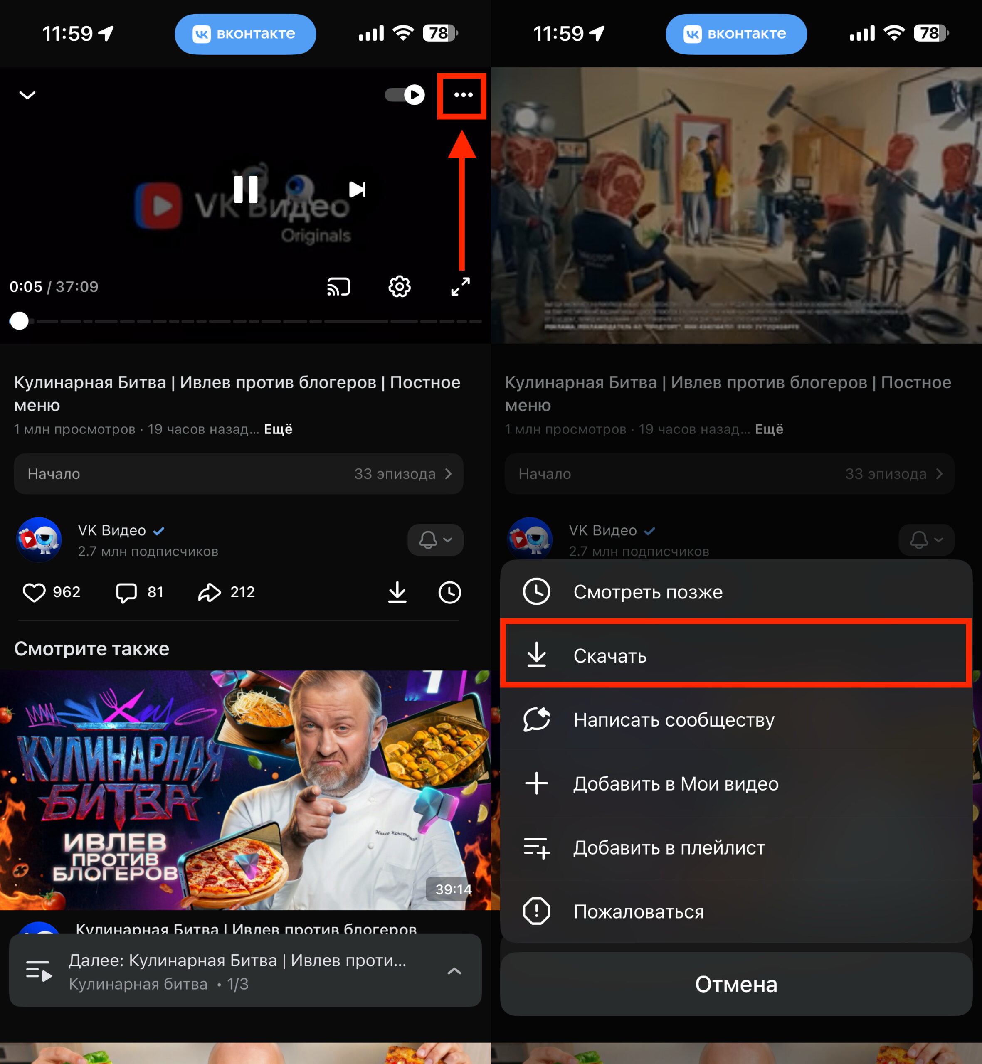Pause the playing video
The width and height of the screenshot is (982, 1064).
(x=245, y=190)
